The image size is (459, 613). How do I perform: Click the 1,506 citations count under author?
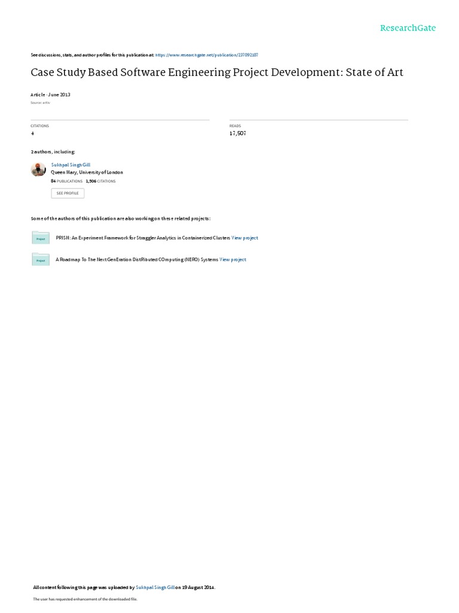100,181
